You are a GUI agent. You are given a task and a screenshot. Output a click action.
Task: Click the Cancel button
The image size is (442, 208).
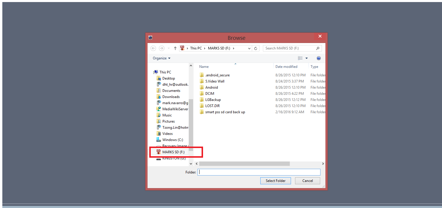pyautogui.click(x=308, y=181)
